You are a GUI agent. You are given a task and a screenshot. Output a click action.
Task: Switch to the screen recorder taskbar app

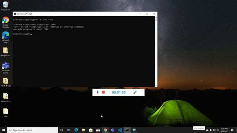[x=134, y=130]
